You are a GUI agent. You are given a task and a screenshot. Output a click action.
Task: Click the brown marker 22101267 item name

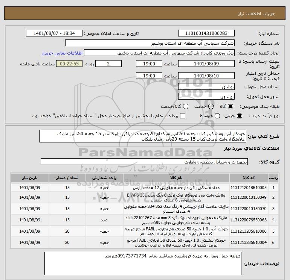(x=176, y=220)
